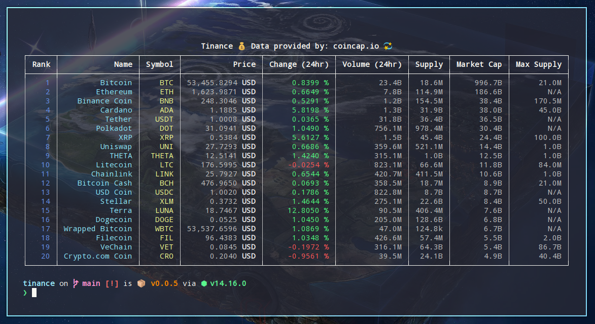Select the Tether name cell
This screenshot has height=324, width=595.
click(119, 119)
